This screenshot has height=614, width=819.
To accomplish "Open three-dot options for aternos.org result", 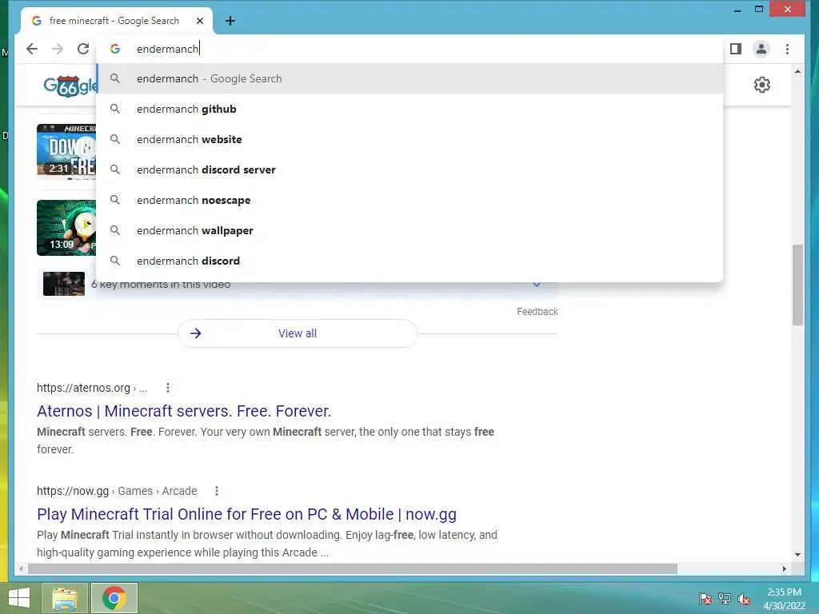I will click(x=168, y=388).
